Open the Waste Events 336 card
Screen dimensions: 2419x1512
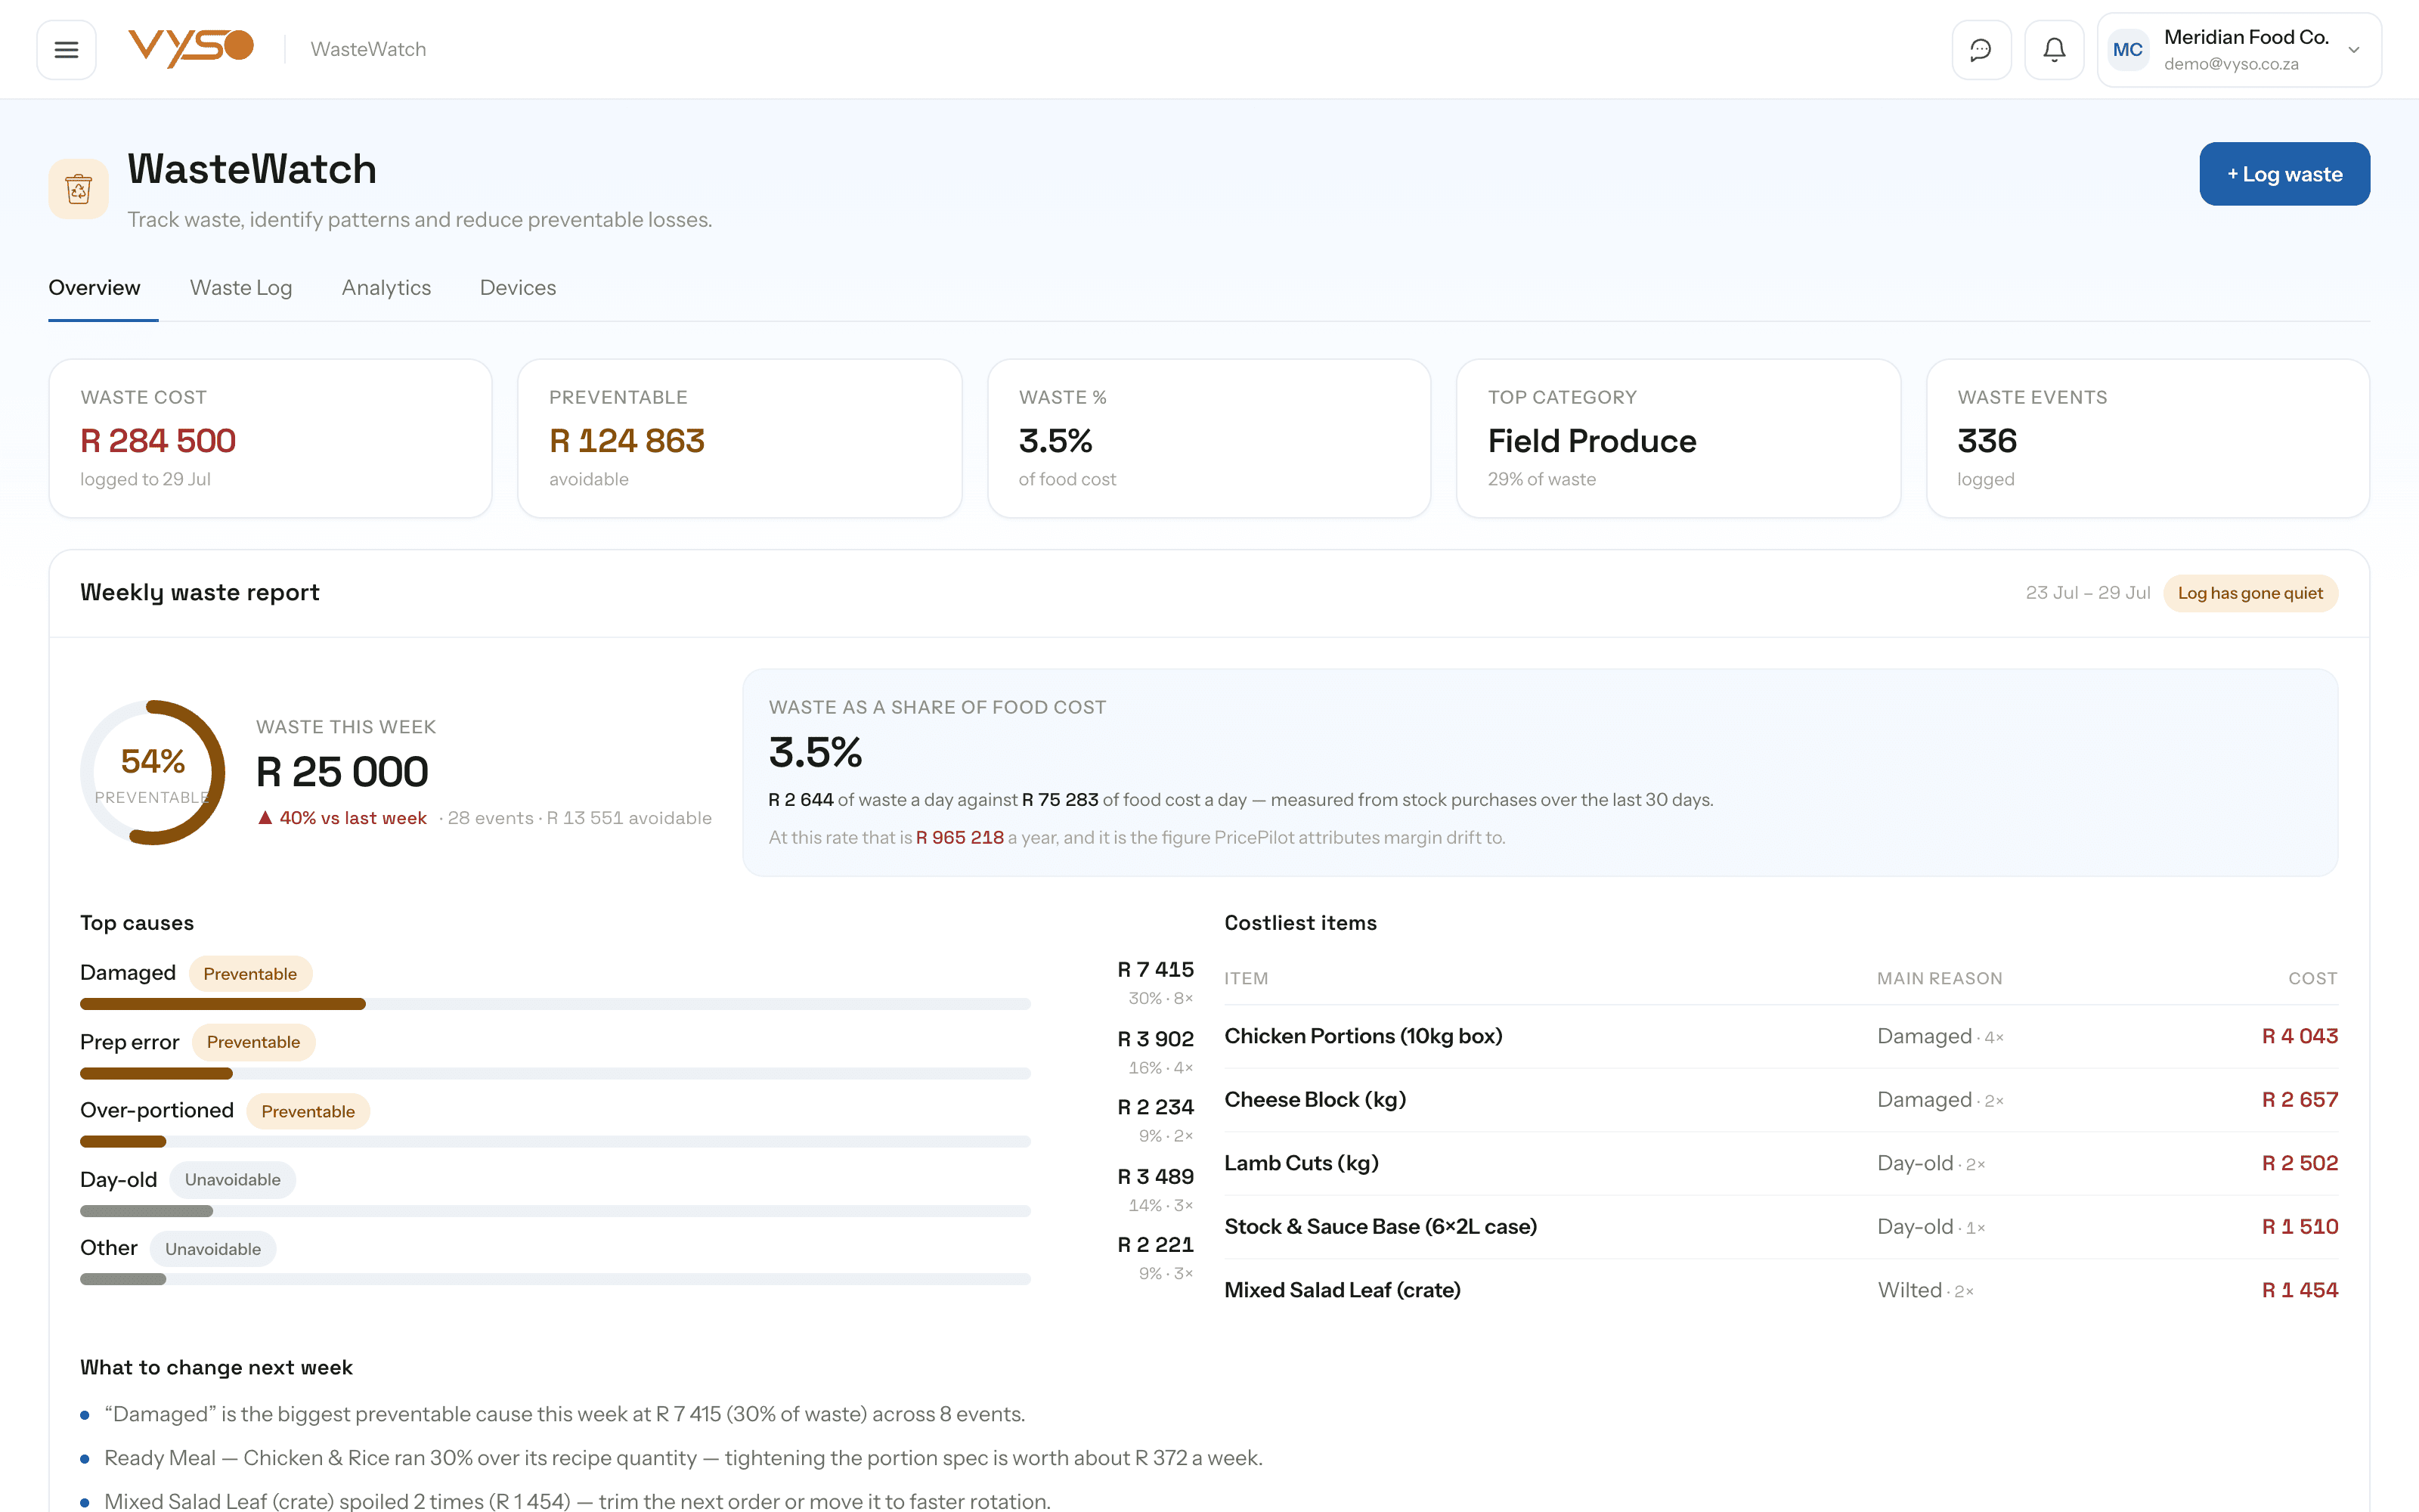(2147, 438)
